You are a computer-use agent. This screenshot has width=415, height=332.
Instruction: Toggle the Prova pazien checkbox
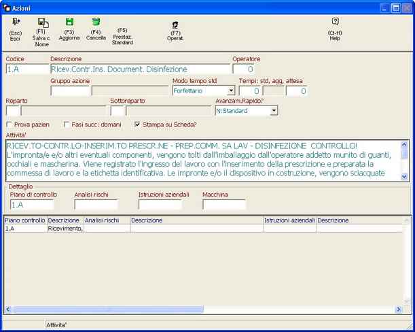tap(10, 124)
